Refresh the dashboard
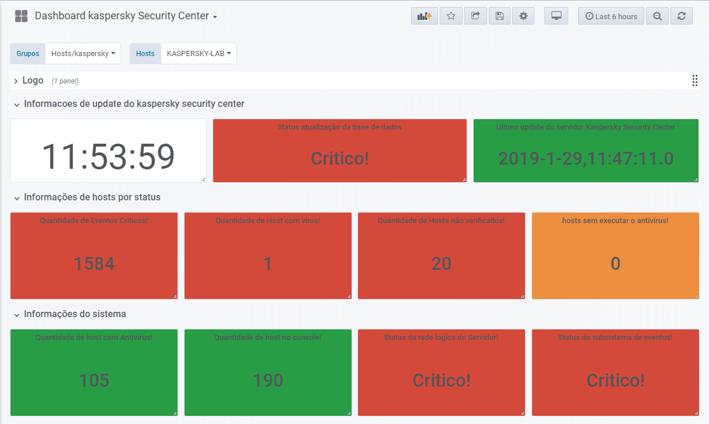Image resolution: width=709 pixels, height=424 pixels. (x=682, y=16)
